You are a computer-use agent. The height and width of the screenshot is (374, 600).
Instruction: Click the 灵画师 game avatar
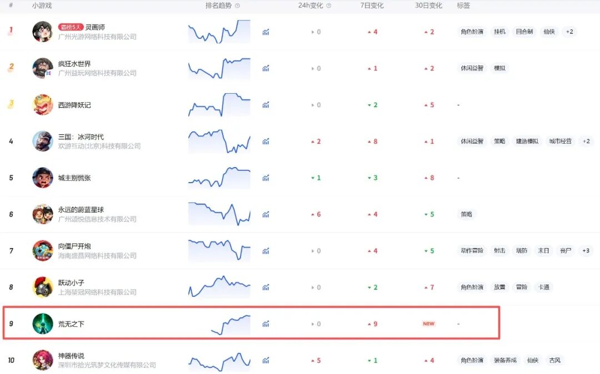pos(42,32)
